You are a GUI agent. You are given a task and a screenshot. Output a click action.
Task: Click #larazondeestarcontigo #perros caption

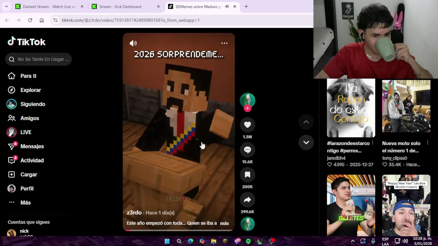(348, 147)
